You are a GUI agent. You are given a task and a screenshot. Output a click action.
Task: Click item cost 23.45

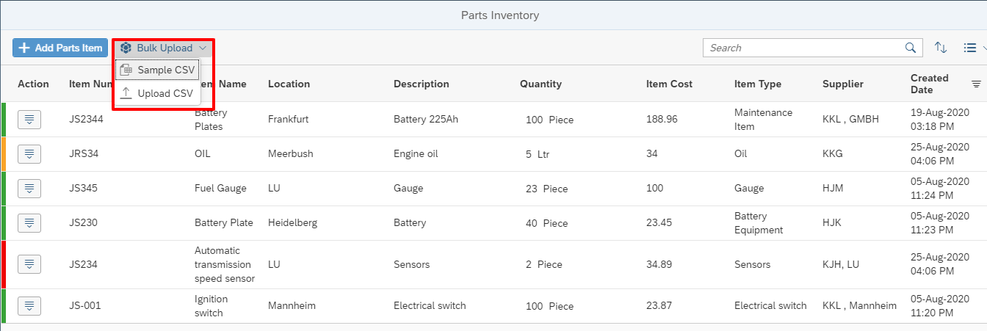click(x=659, y=223)
